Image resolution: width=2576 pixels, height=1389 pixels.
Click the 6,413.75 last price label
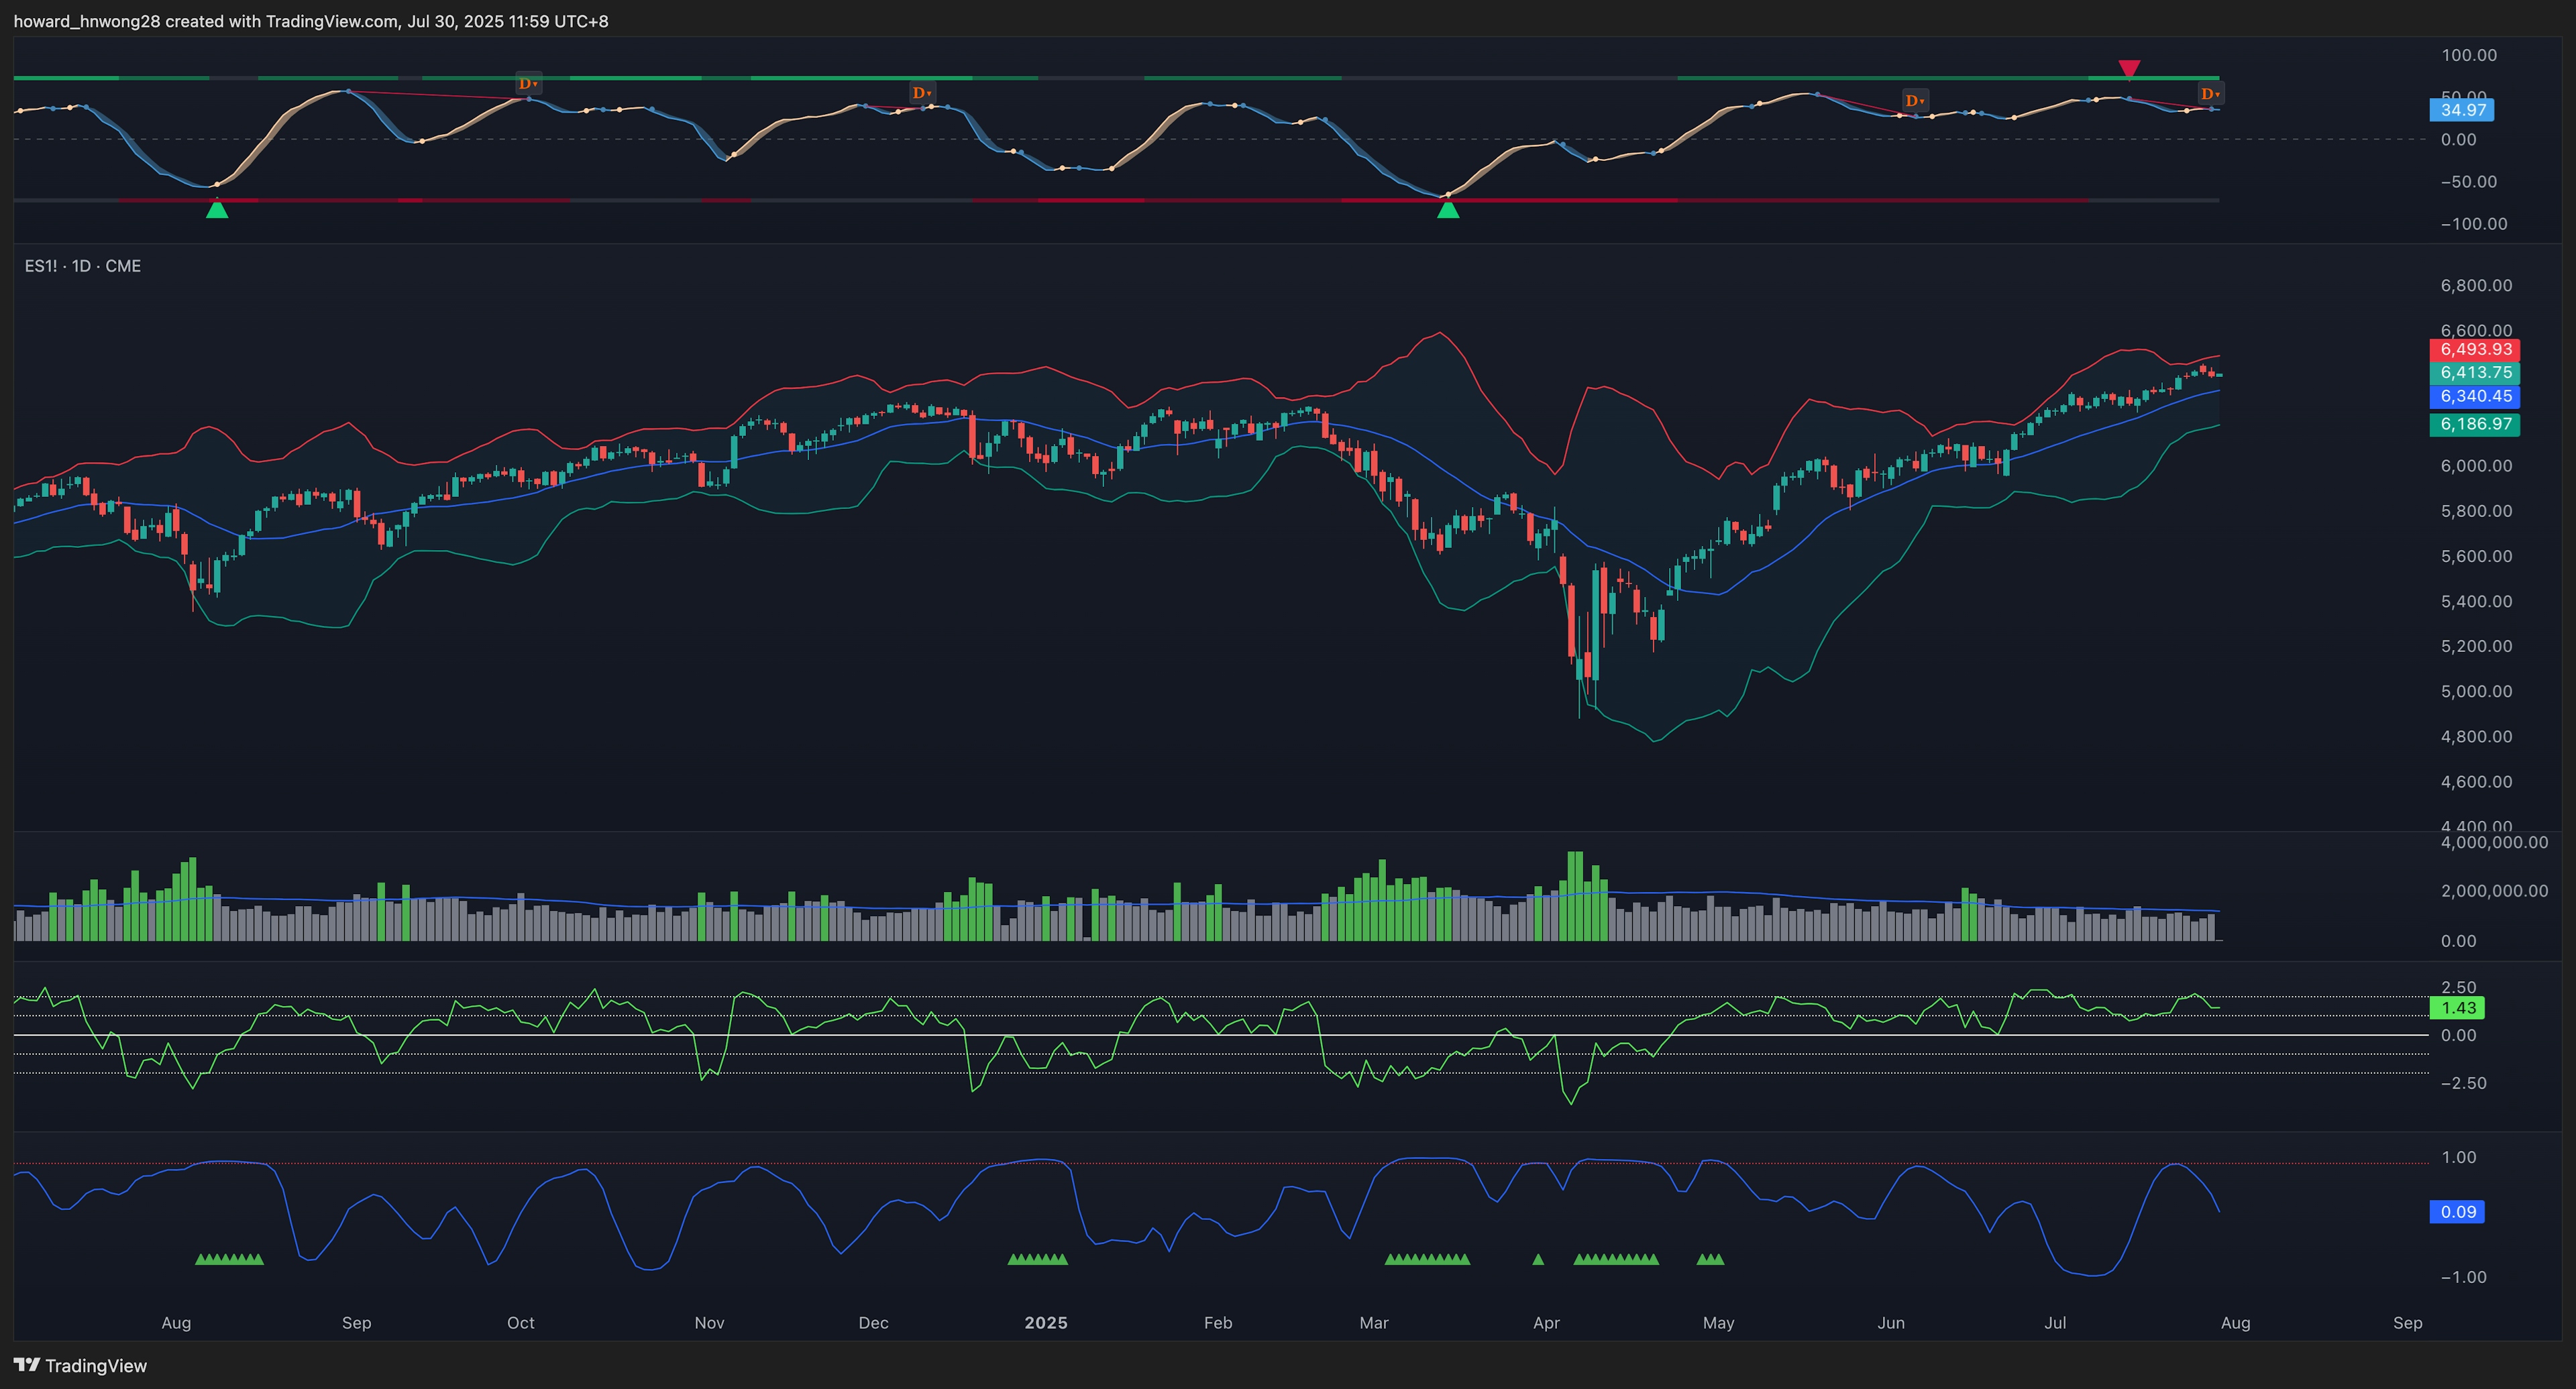click(x=2475, y=372)
